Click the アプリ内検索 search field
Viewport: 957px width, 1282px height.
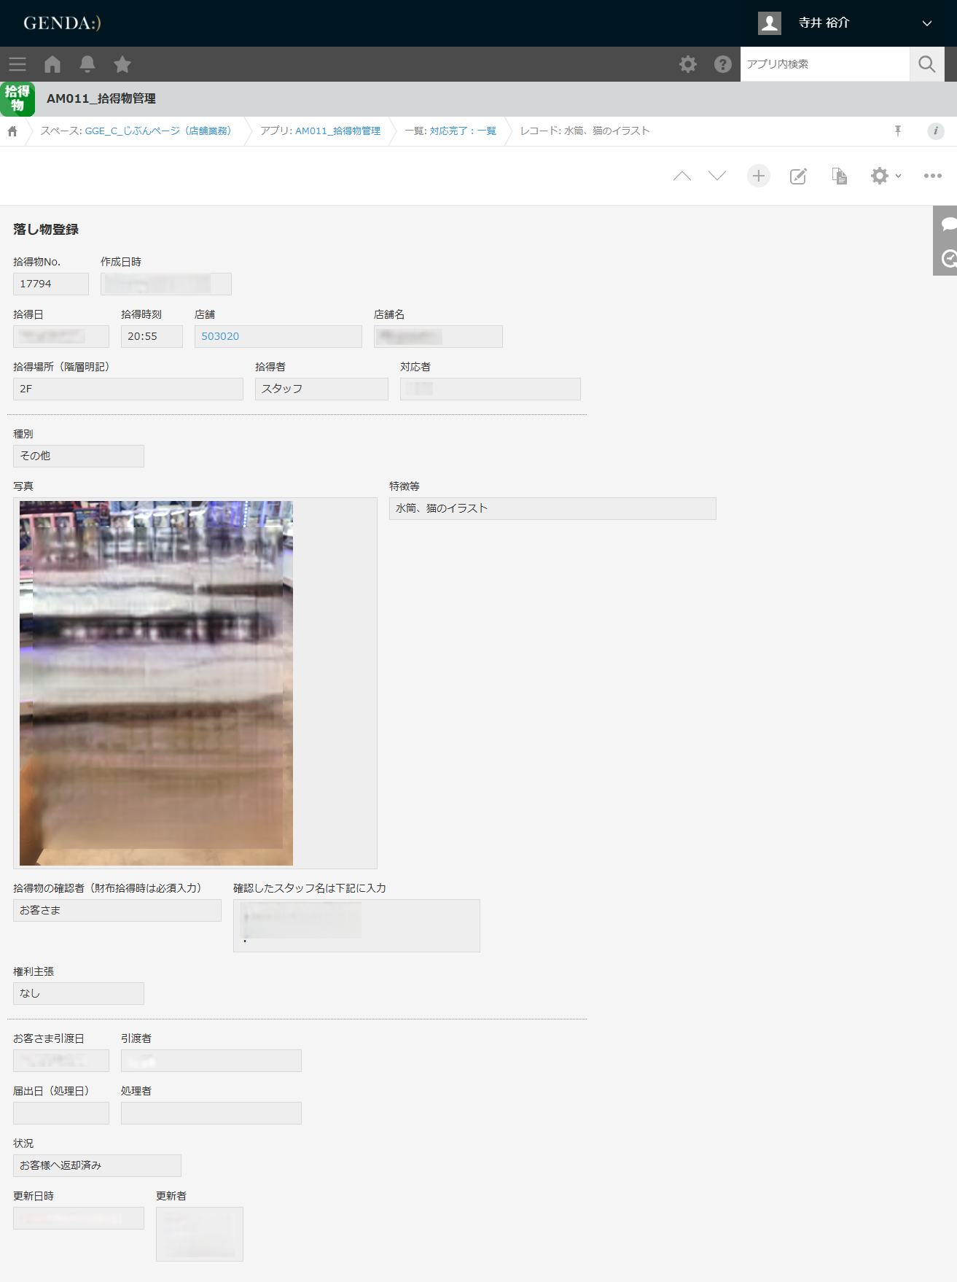824,64
